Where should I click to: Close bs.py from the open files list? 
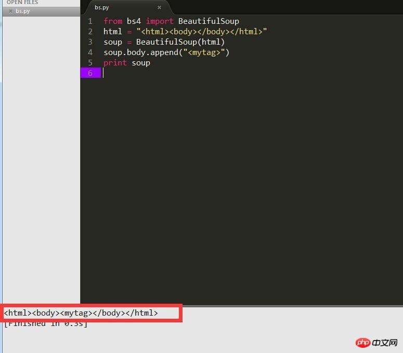click(10, 11)
